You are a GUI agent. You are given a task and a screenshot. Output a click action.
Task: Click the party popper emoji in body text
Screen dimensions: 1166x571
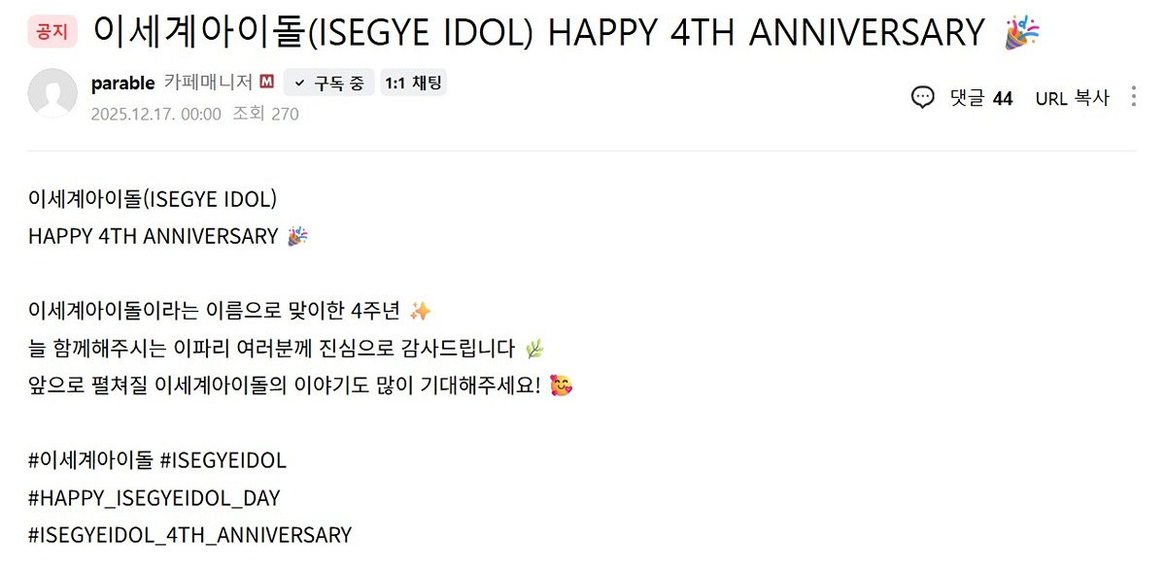click(x=297, y=236)
